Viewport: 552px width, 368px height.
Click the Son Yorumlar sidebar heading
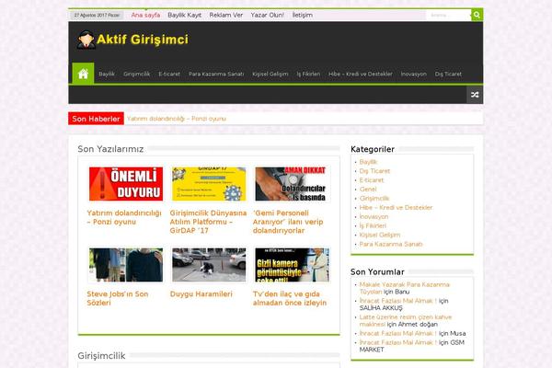377,272
